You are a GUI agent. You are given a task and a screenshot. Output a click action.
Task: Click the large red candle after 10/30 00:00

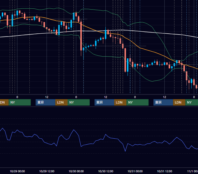coord(81,36)
